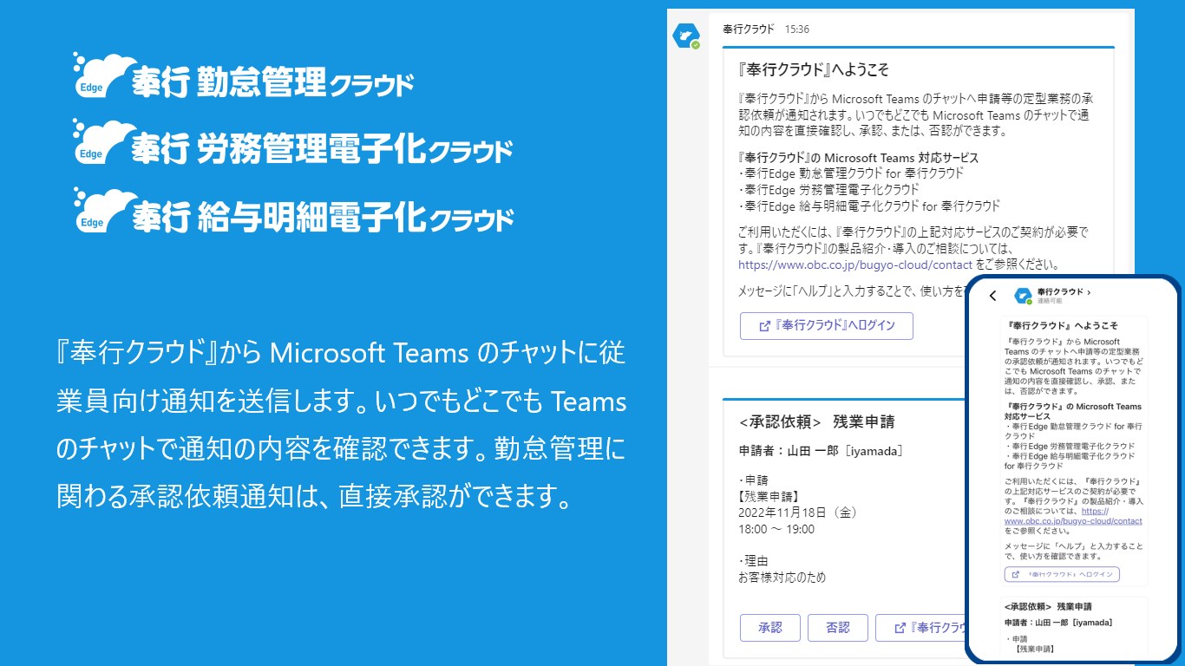Click the time range 18:00 〜 19:00
This screenshot has height=666, width=1185.
tap(776, 529)
